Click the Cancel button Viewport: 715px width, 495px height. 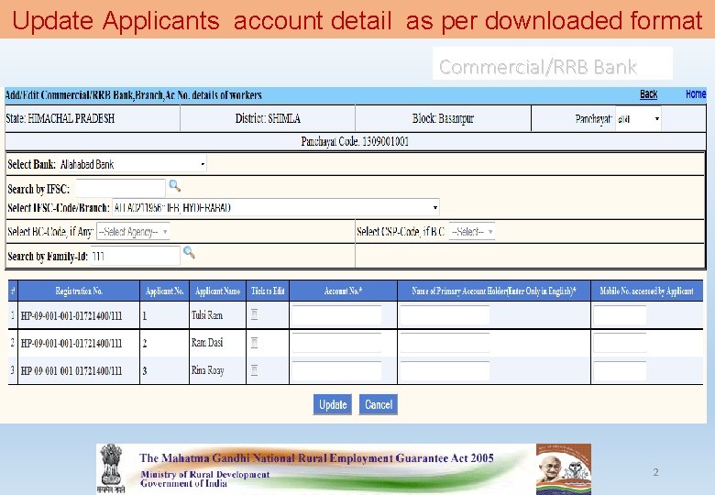[x=379, y=405]
